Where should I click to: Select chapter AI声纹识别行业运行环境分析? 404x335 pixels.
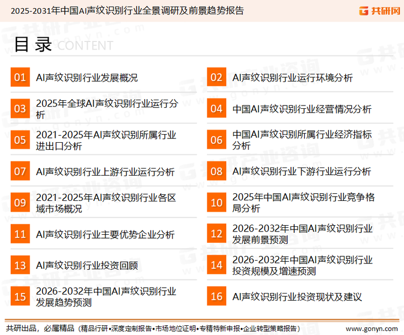292,78
